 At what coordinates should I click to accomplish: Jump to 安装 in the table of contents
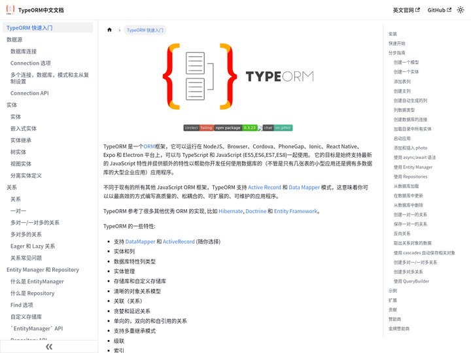pyautogui.click(x=392, y=34)
